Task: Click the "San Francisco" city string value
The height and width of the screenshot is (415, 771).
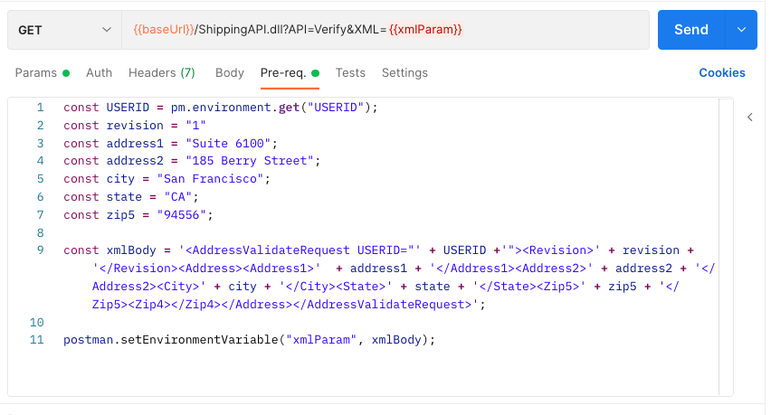Action: click(210, 179)
